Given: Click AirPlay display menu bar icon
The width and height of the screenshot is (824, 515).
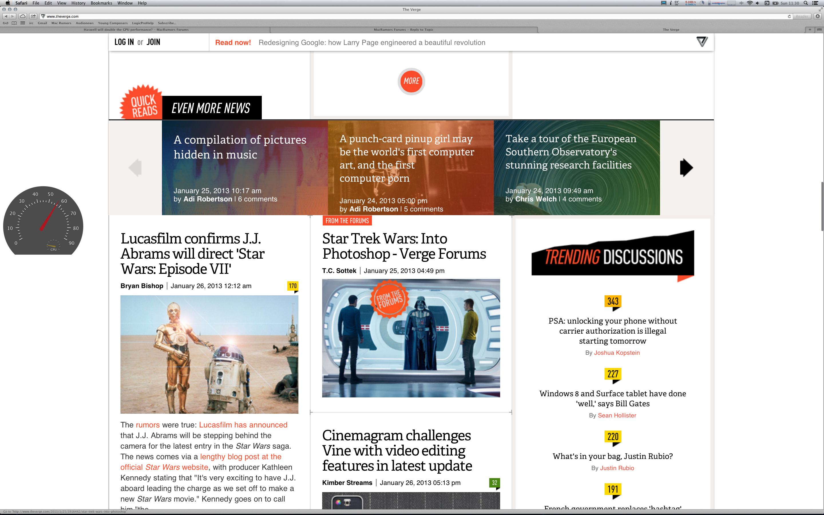Looking at the screenshot, I should coord(663,3).
